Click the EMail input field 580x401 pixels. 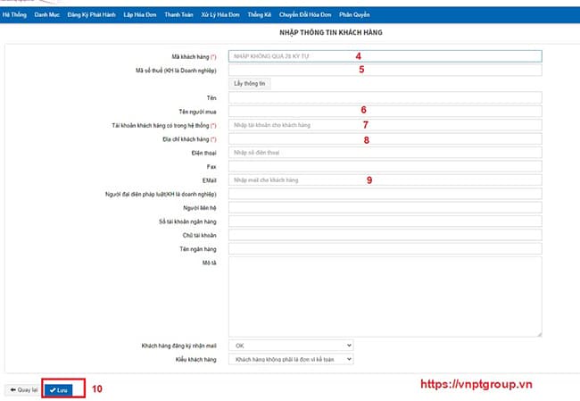click(385, 180)
